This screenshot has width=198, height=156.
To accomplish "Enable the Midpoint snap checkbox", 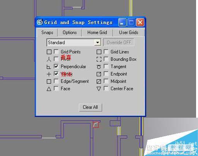I will (106, 81).
